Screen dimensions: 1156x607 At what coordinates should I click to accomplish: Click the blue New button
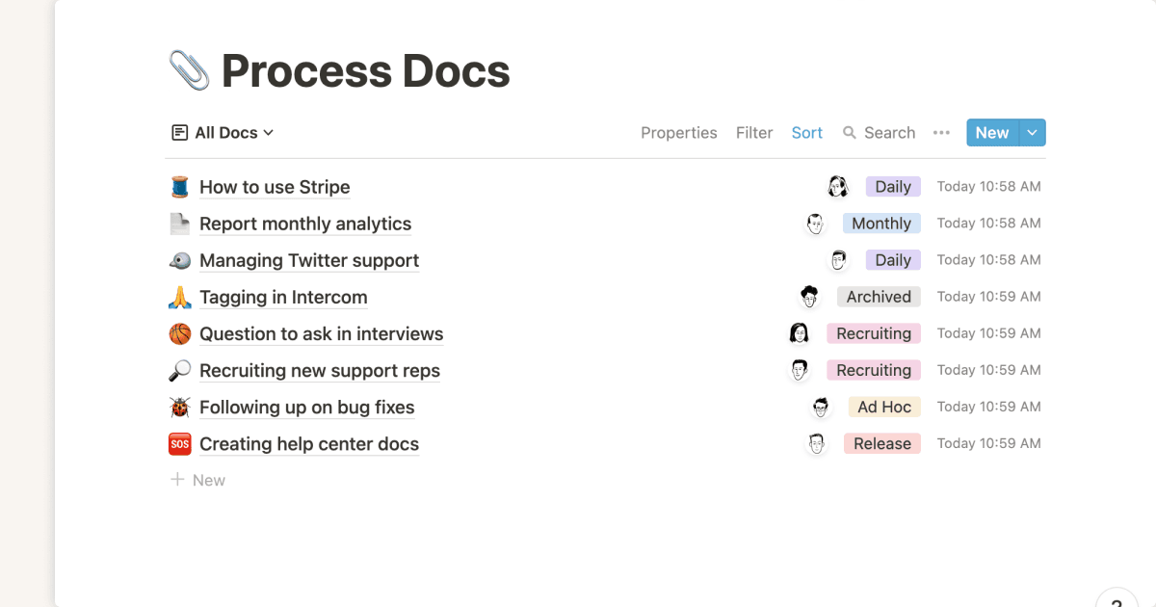[x=991, y=133]
